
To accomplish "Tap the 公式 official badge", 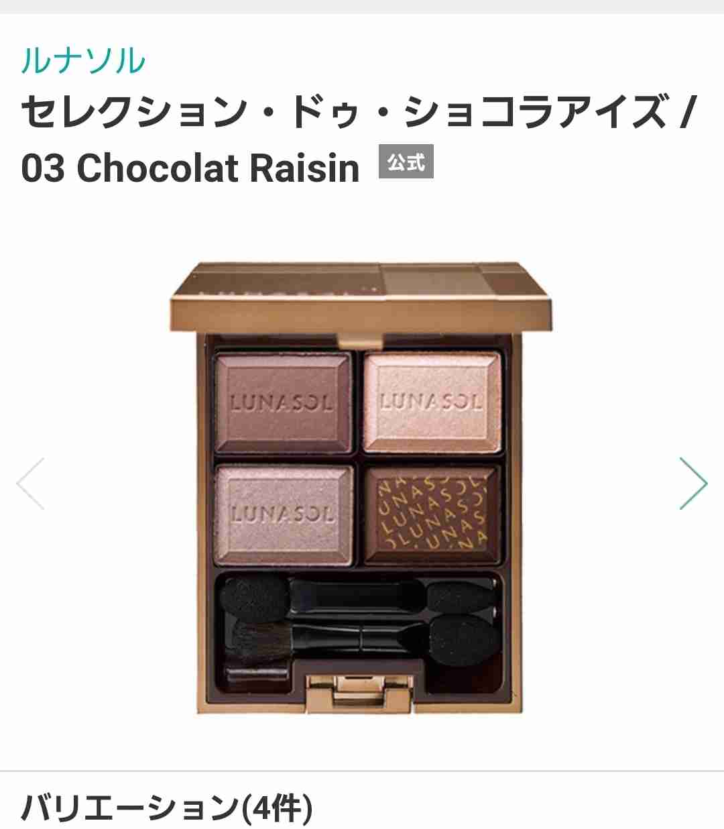I will click(406, 162).
